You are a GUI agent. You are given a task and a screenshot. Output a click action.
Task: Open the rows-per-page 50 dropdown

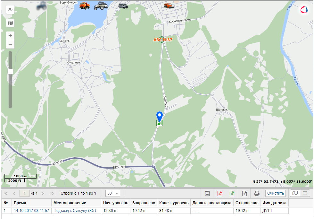[x=113, y=194]
